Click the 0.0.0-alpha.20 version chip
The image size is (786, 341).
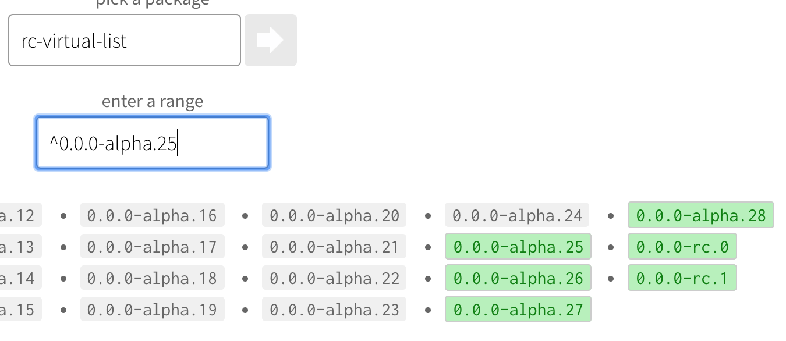(334, 215)
